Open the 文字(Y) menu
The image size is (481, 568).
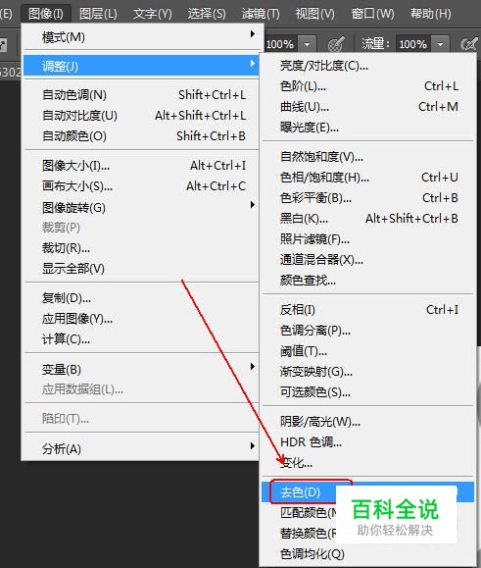pos(152,14)
